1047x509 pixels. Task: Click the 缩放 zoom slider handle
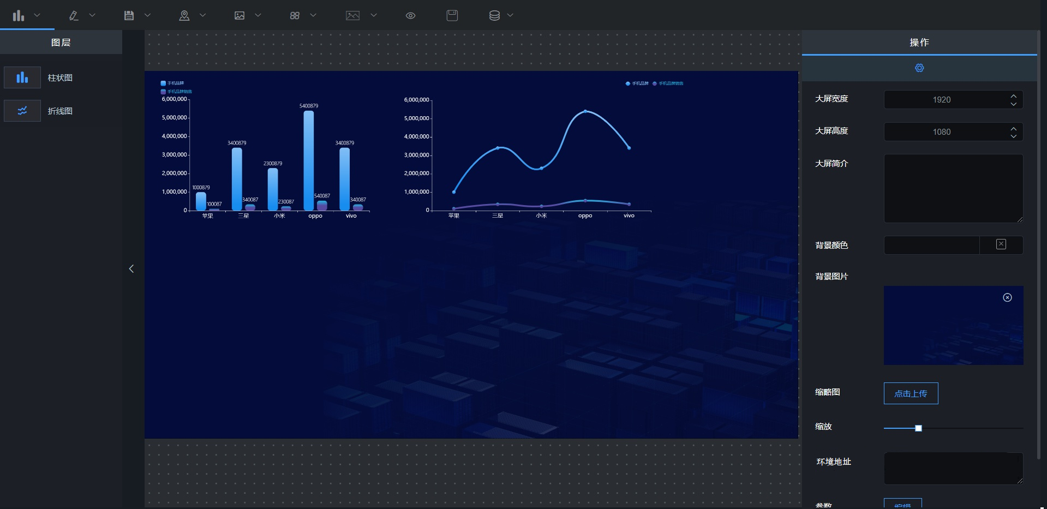[918, 428]
